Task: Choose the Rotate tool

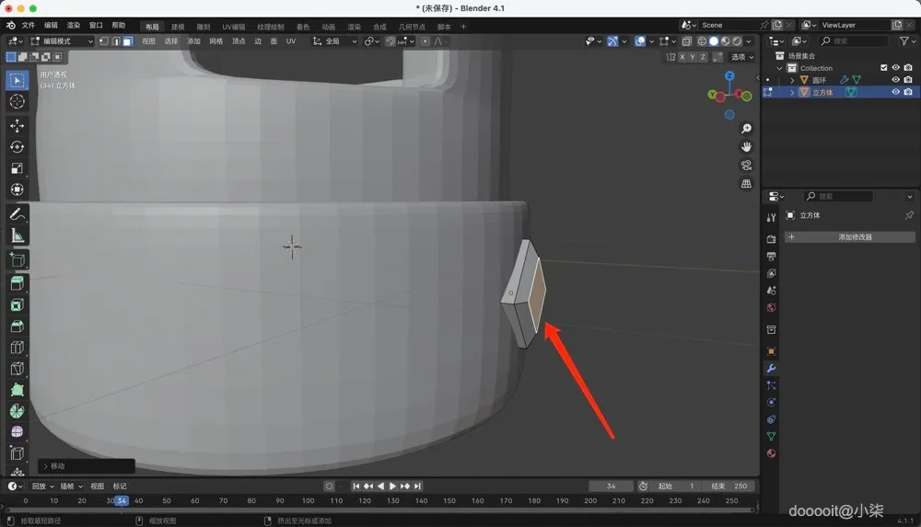Action: (x=17, y=146)
